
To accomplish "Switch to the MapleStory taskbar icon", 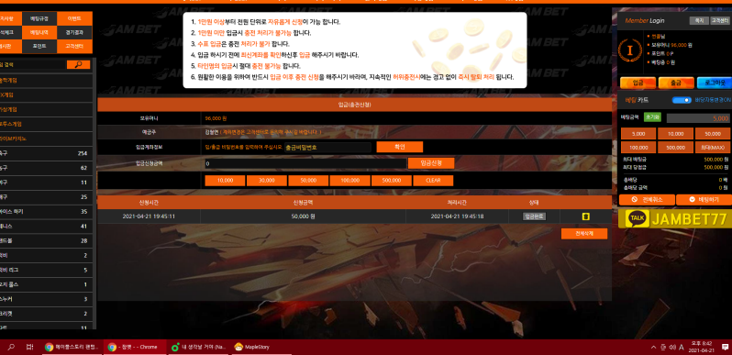I will coord(252,347).
